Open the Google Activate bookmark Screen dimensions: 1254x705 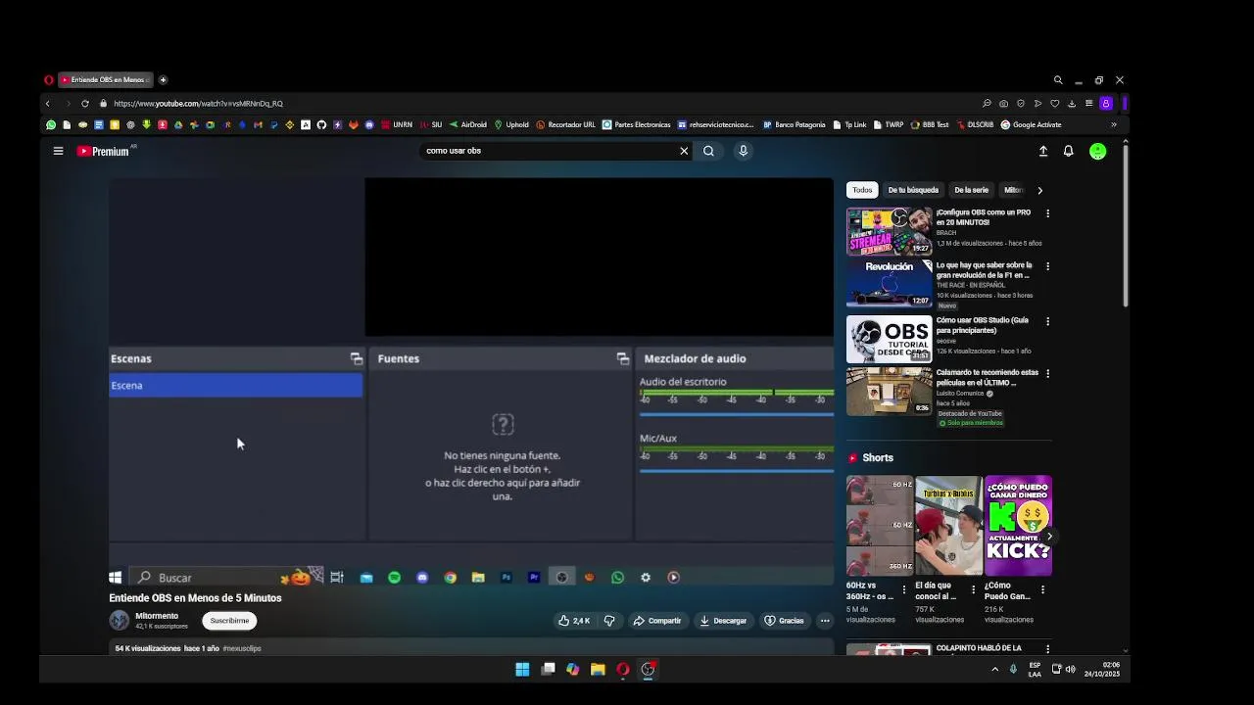point(1031,125)
